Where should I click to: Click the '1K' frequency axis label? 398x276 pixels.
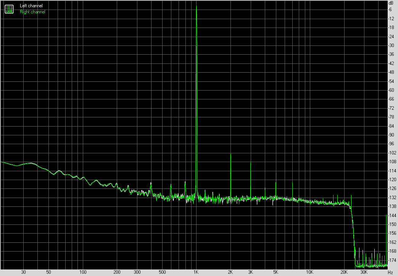pyautogui.click(x=196, y=272)
